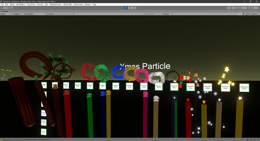Open Game view mode dropdown

point(6,14)
